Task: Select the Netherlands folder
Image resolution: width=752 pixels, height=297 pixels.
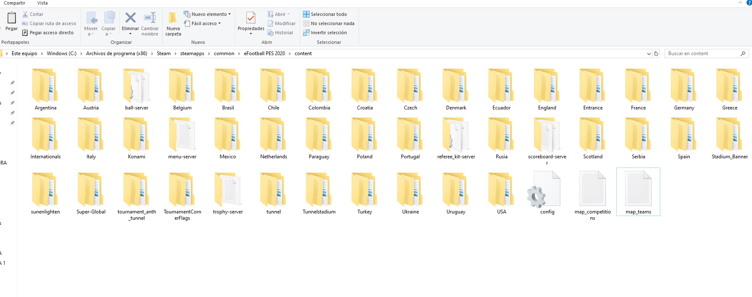Action: tap(273, 138)
